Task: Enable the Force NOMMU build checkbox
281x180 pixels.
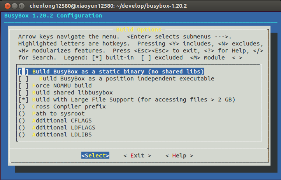Action: click(23, 86)
